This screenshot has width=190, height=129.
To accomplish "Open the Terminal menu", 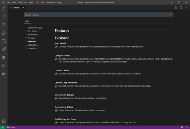I will 50,2.
